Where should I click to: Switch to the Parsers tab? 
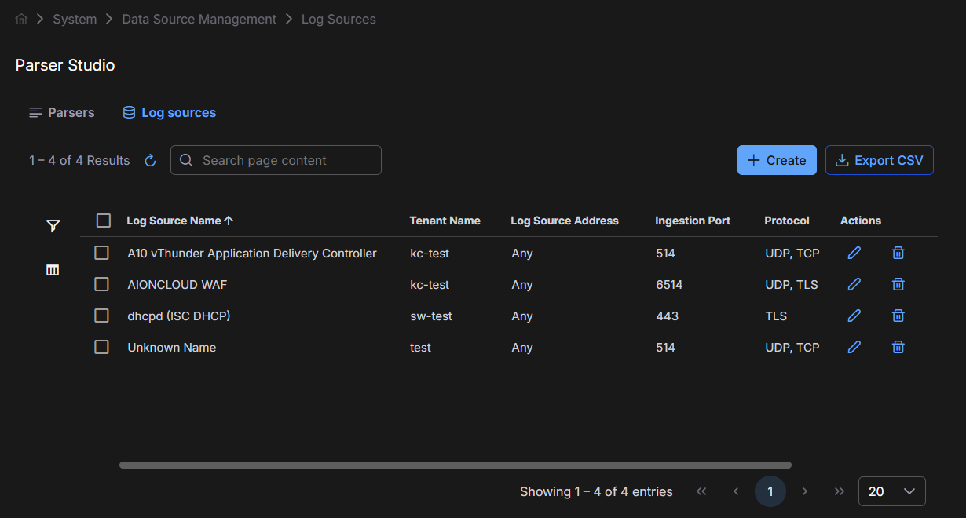(x=62, y=112)
